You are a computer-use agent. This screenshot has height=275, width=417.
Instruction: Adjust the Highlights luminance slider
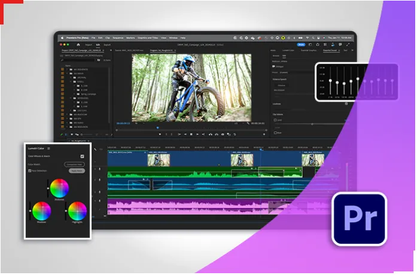66,211
